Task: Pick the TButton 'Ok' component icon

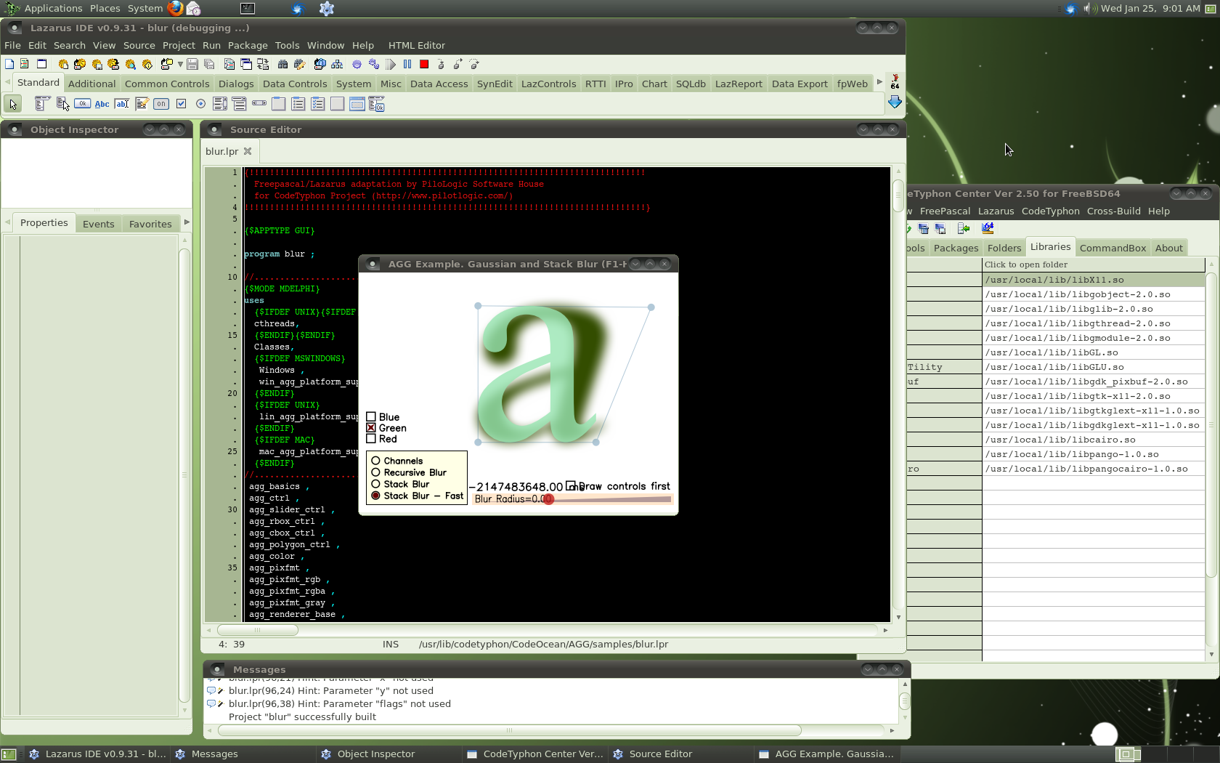Action: point(82,104)
